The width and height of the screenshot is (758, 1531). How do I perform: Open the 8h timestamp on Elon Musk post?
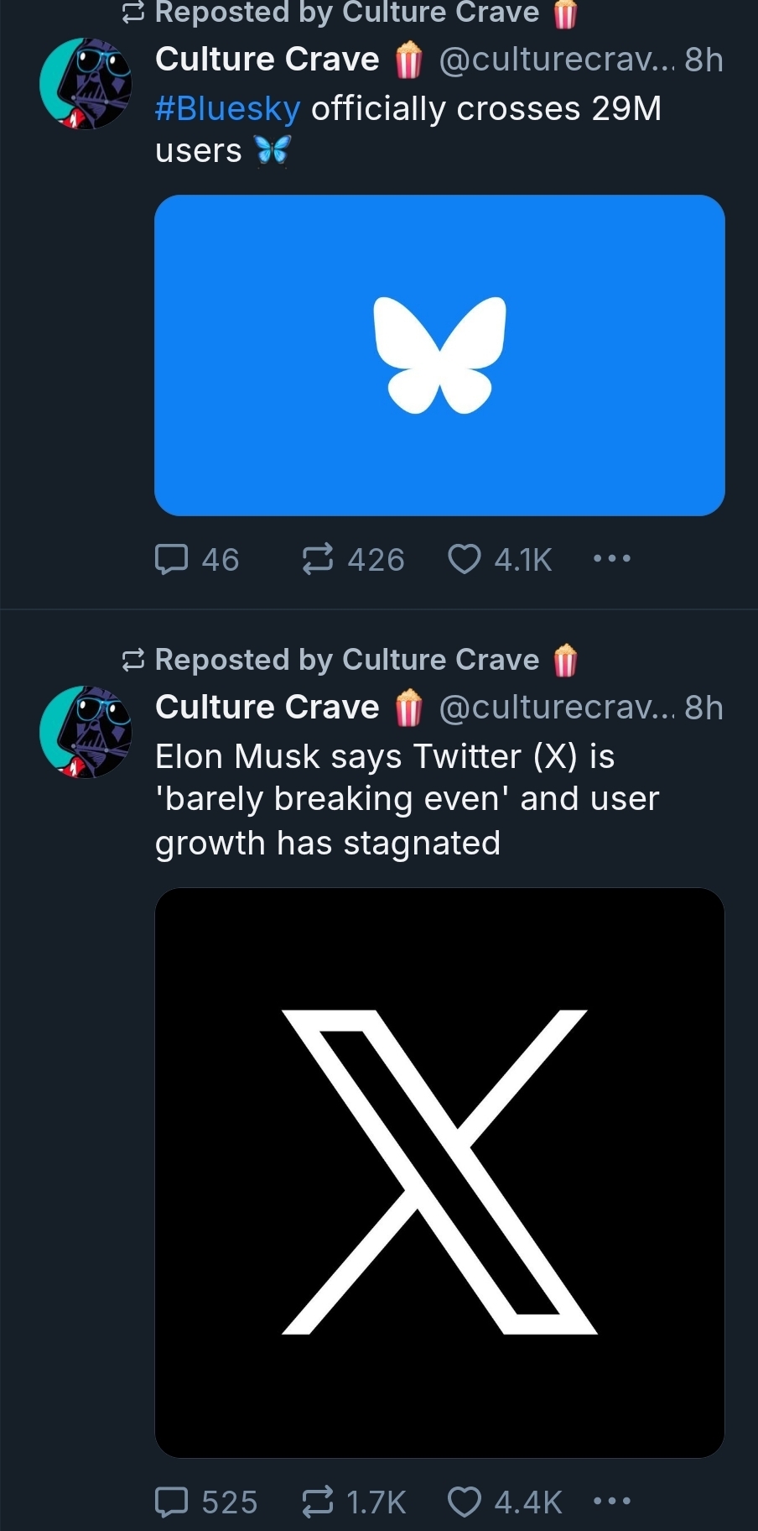pyautogui.click(x=703, y=708)
